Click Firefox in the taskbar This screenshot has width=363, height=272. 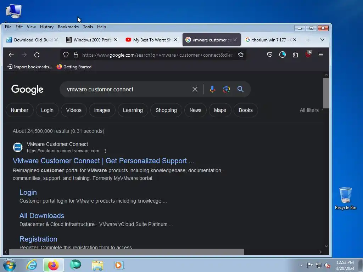53,265
